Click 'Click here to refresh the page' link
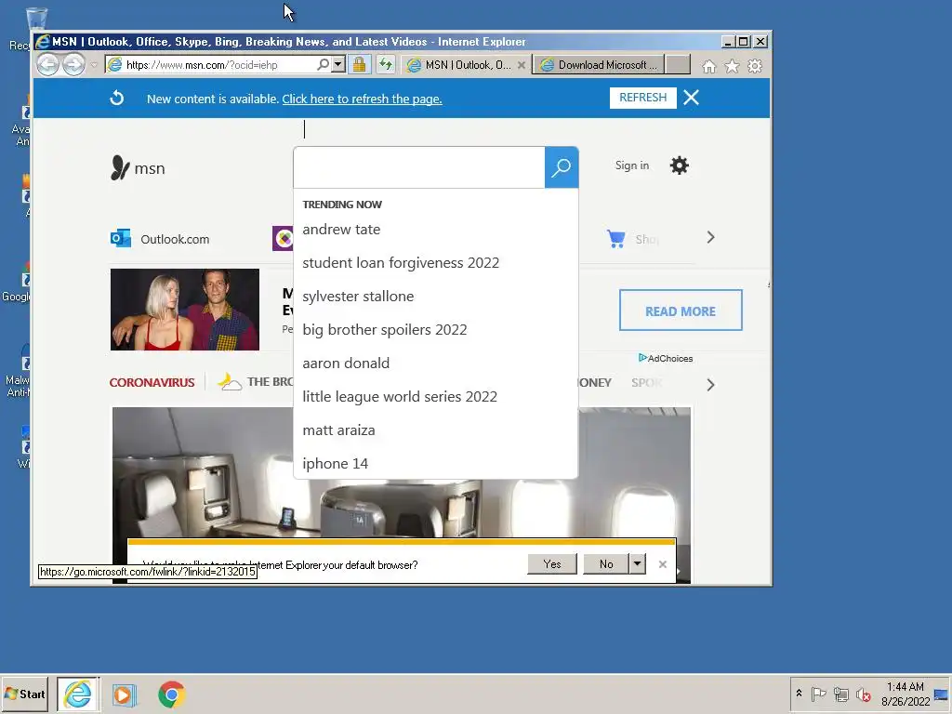This screenshot has width=952, height=714. coord(362,99)
